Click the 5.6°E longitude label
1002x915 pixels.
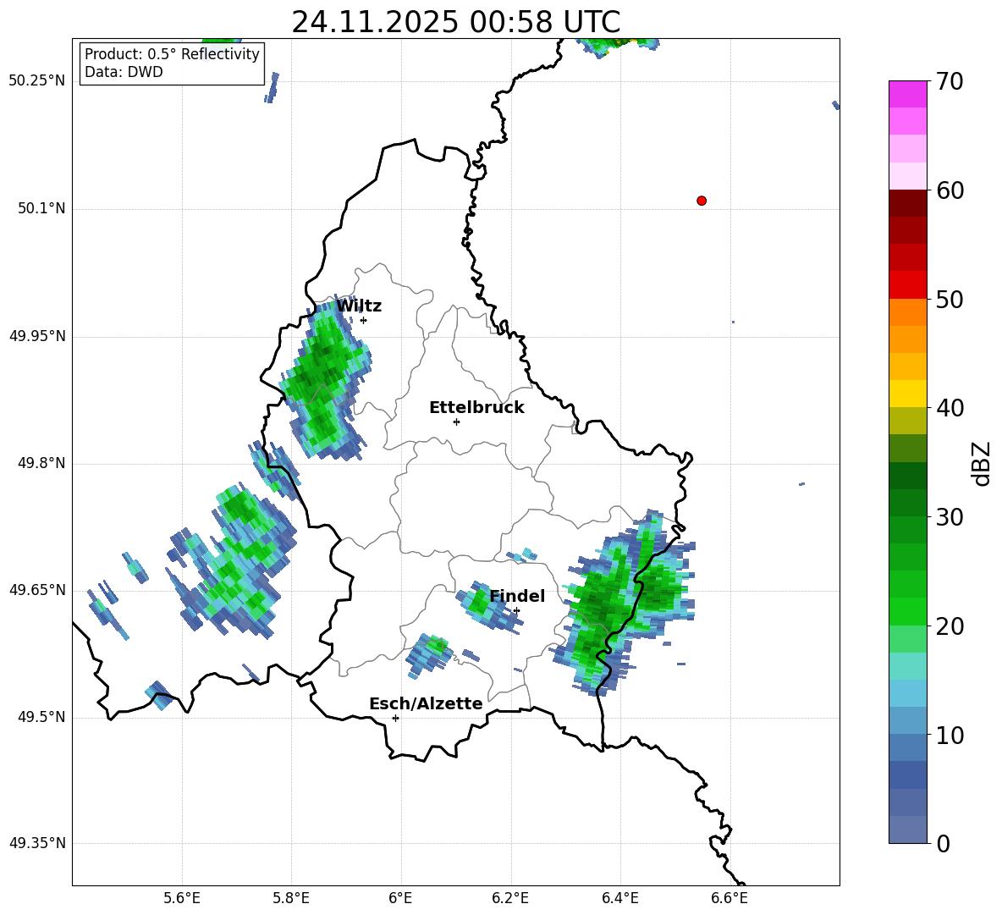tap(182, 898)
